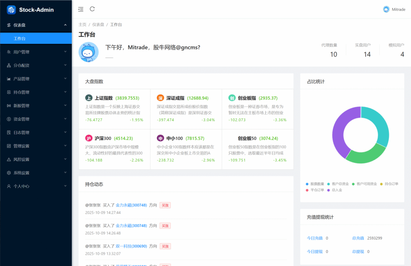Click the Mitrade user avatar icon

386,9
